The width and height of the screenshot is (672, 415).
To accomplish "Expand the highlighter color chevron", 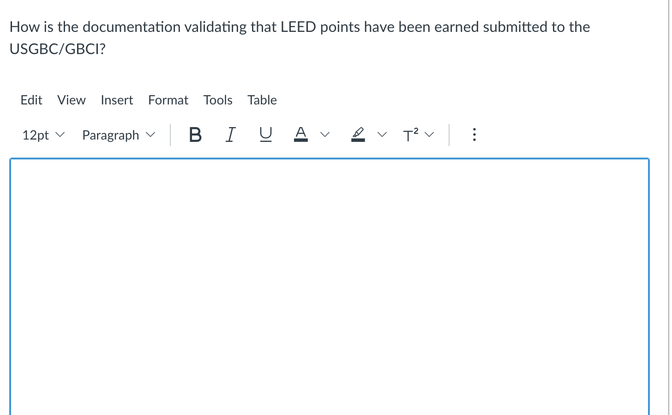I will (382, 134).
